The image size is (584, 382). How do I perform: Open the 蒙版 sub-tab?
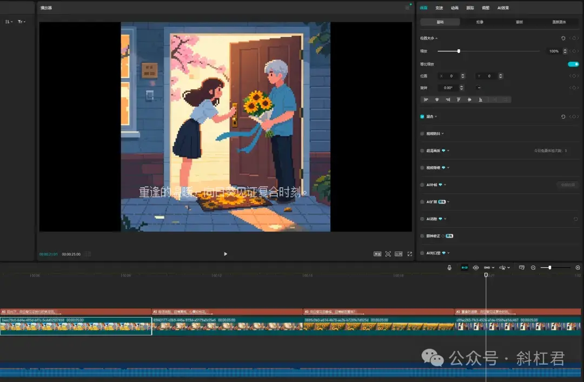(x=519, y=22)
